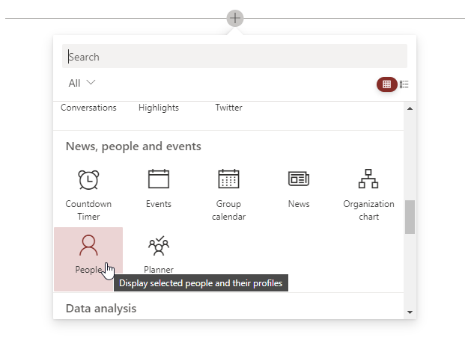
Task: Click the Search web parts field
Action: coord(234,57)
